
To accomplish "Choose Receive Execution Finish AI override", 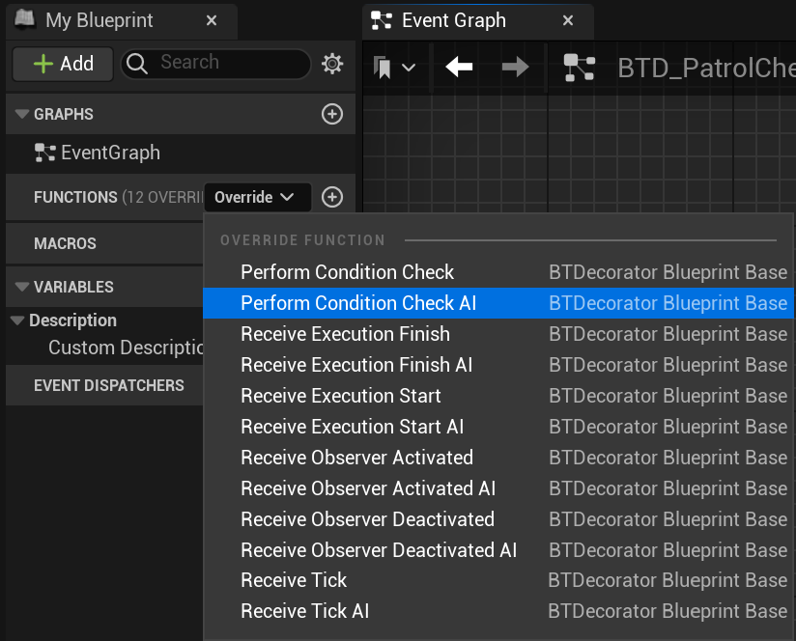I will (x=498, y=365).
